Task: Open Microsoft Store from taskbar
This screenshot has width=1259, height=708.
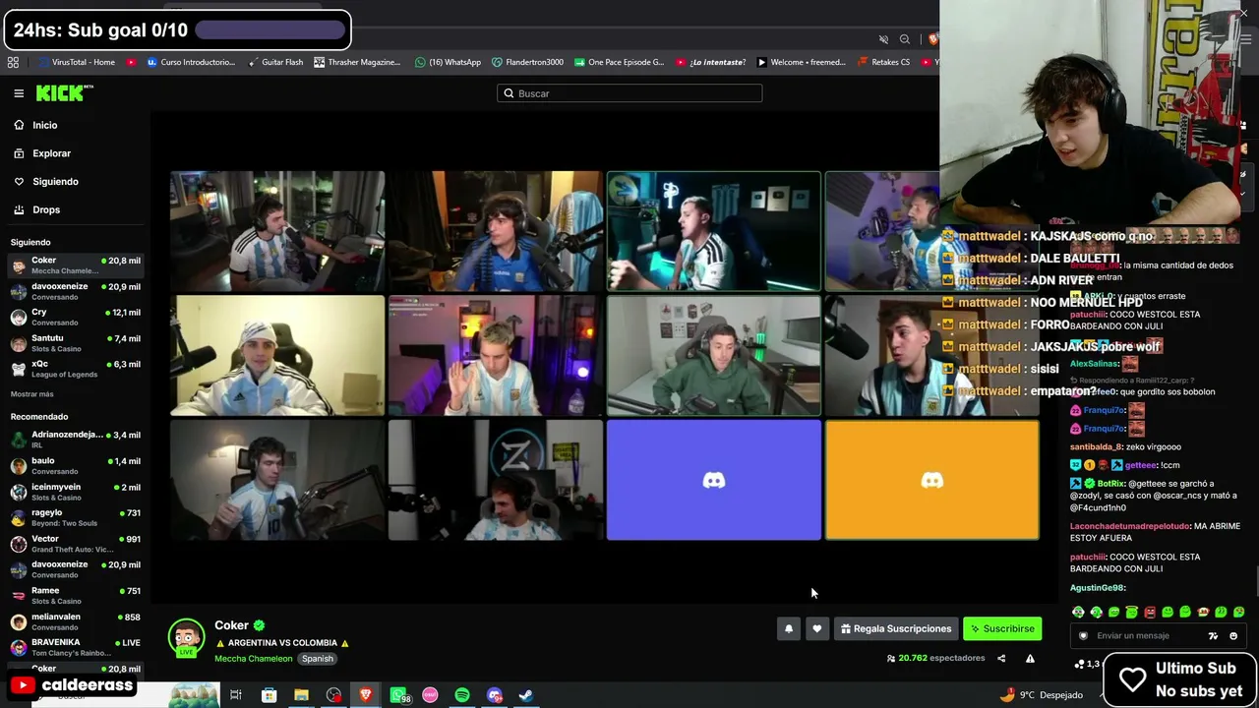Action: click(269, 695)
